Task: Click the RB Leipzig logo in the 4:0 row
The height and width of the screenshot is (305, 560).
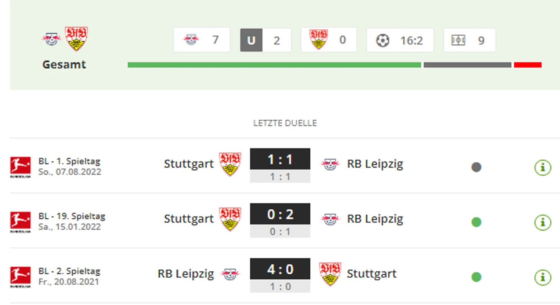Action: tap(230, 274)
